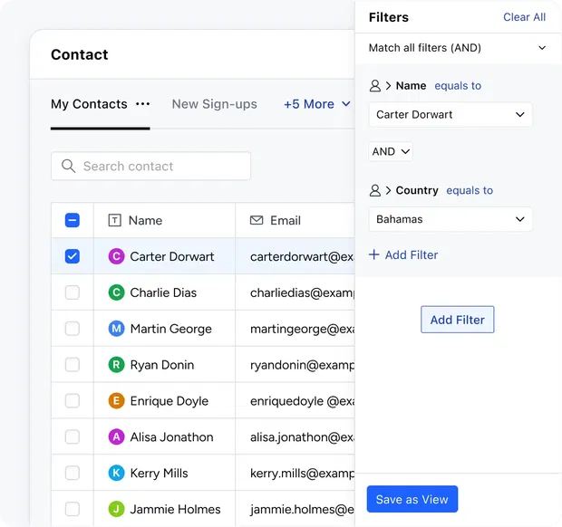Click the alisa.jonathon email cell

tap(295, 436)
